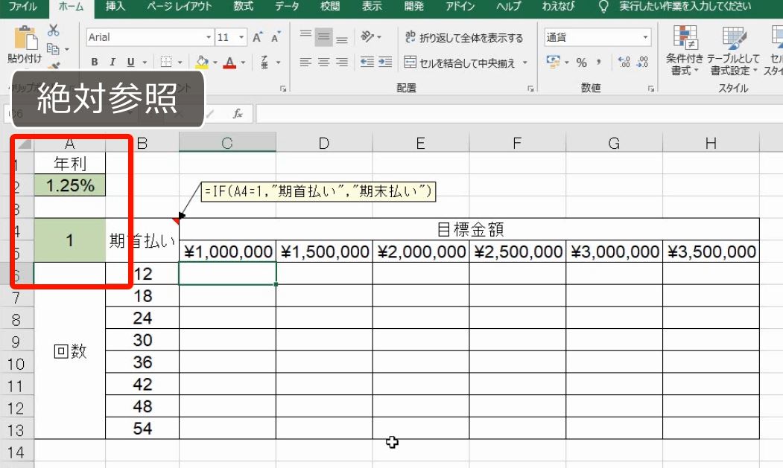
Task: Click the text orientation icon
Action: pyautogui.click(x=367, y=36)
